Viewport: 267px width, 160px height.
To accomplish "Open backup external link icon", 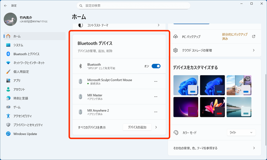I will point(254,36).
